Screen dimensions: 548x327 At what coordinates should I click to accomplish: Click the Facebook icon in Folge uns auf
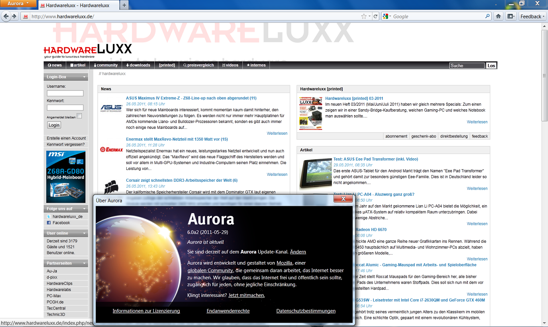49,223
